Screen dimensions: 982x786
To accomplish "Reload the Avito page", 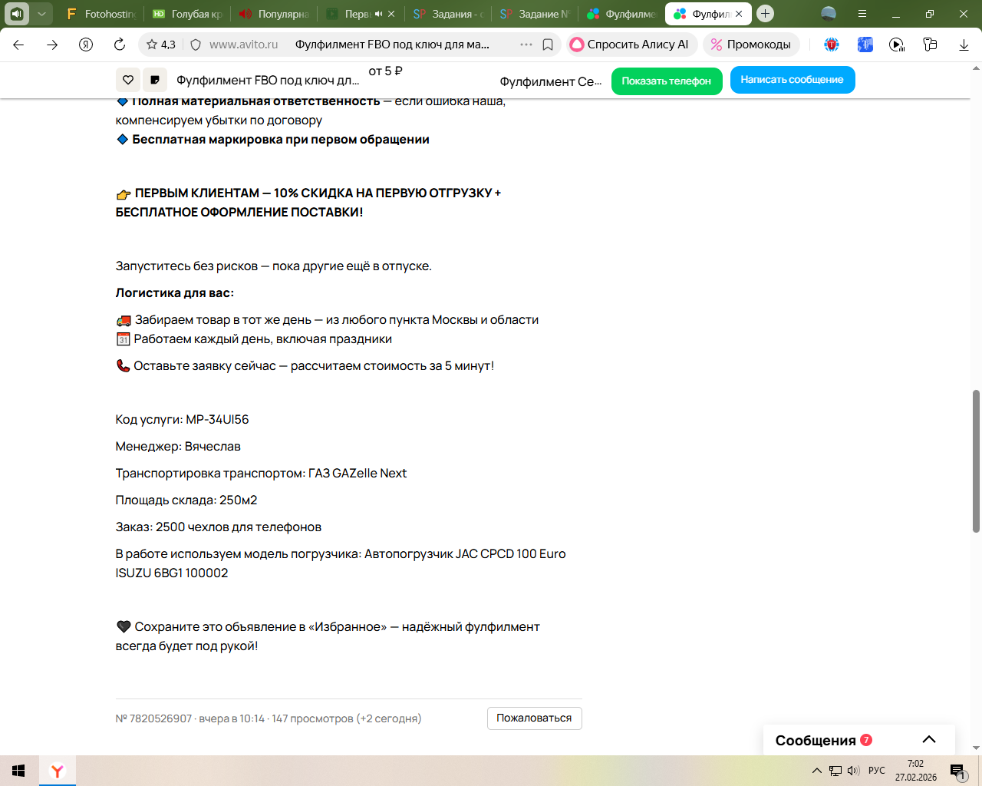I will [120, 45].
